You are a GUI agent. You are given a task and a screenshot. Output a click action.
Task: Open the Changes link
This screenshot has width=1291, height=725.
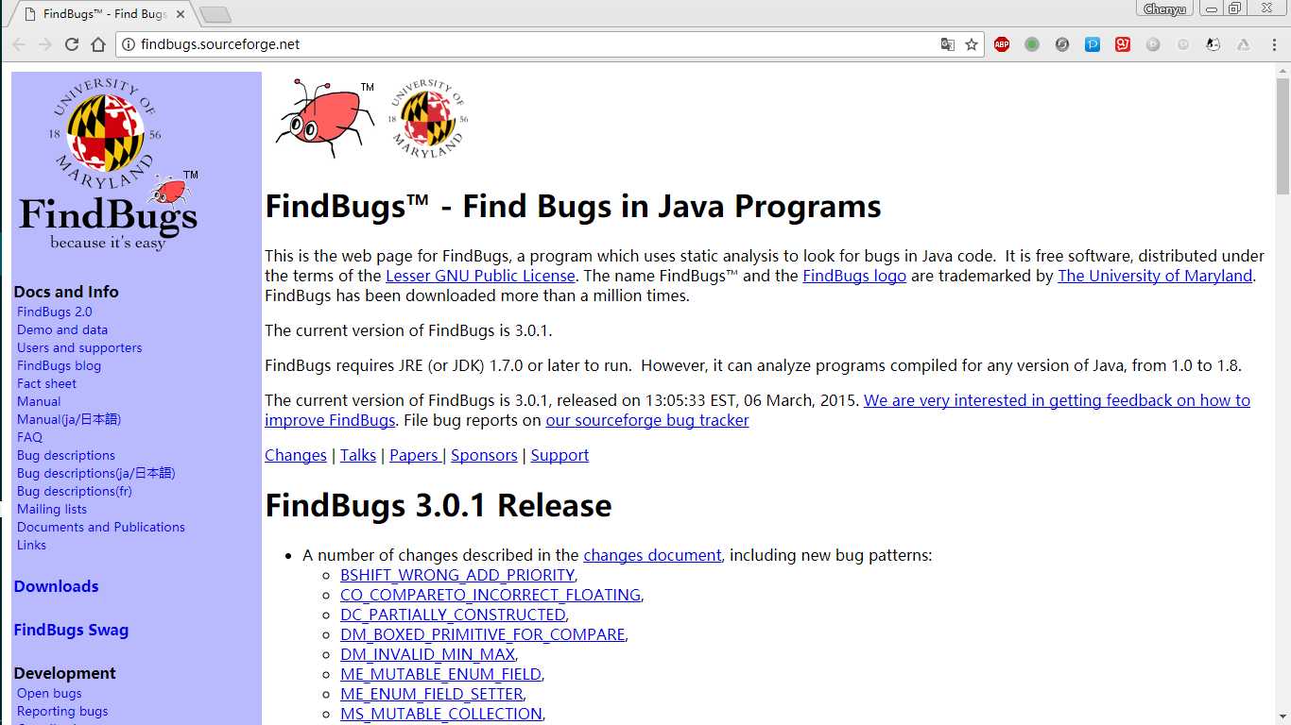(x=296, y=455)
